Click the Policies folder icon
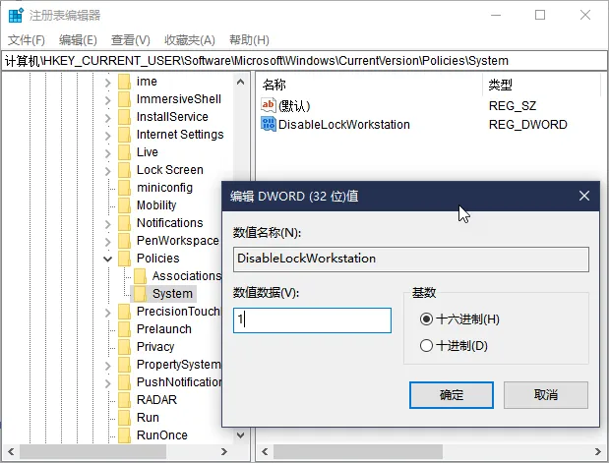609x463 pixels. (x=124, y=259)
